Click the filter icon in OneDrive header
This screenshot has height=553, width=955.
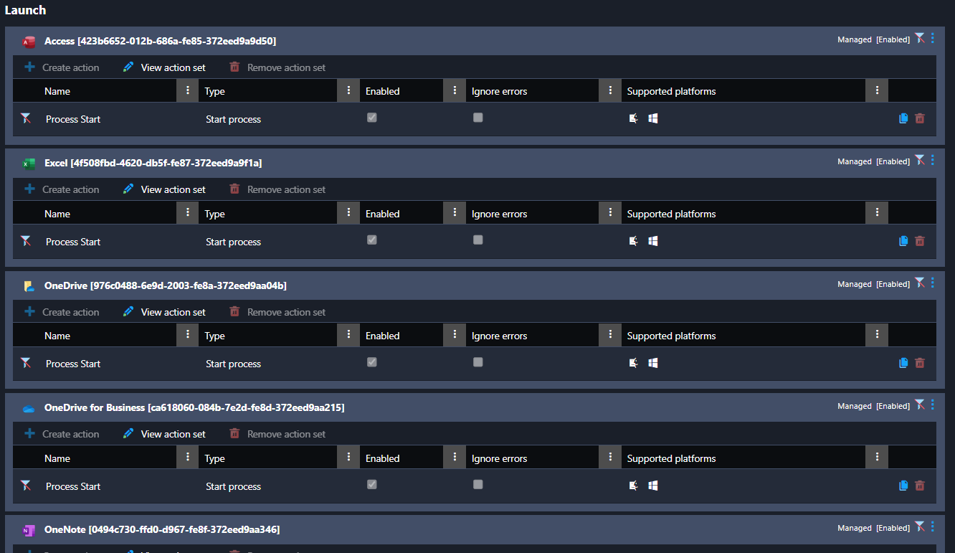920,283
